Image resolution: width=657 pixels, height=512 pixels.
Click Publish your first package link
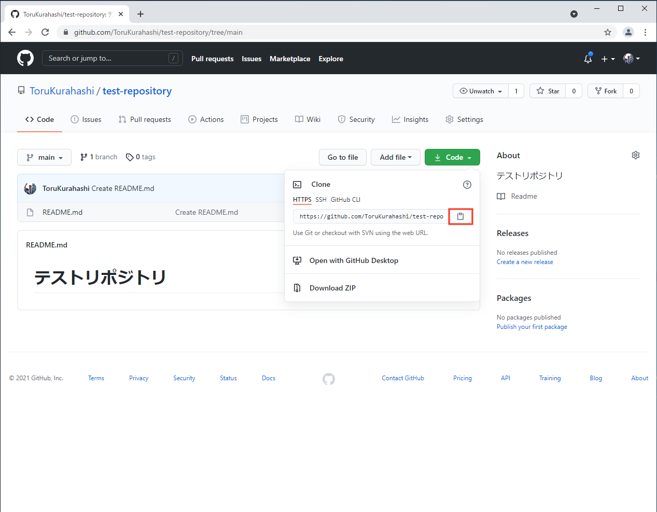pos(532,327)
